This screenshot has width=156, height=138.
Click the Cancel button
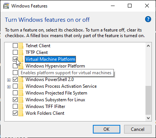click(x=138, y=129)
